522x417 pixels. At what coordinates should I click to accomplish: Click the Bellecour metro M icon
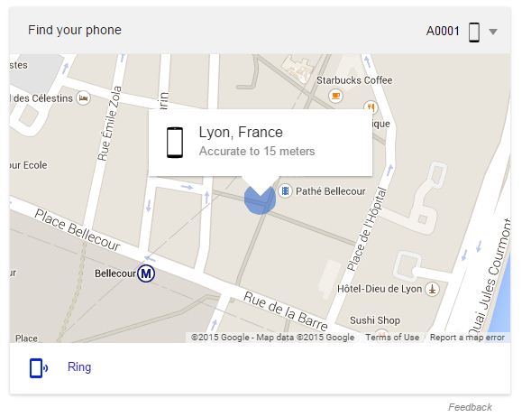pyautogui.click(x=146, y=273)
